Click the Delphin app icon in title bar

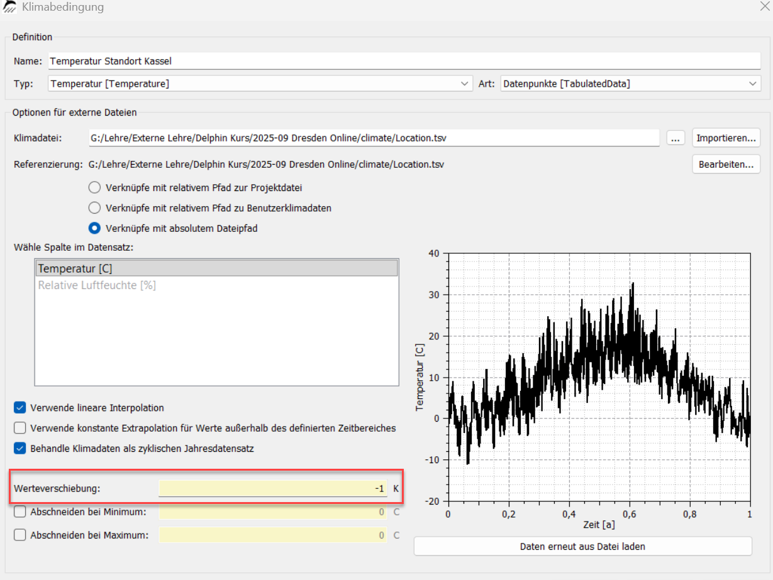click(x=10, y=8)
